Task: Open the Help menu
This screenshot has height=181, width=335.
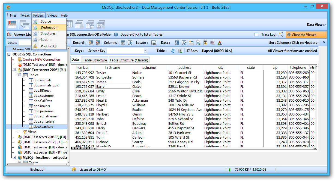Action: click(64, 15)
